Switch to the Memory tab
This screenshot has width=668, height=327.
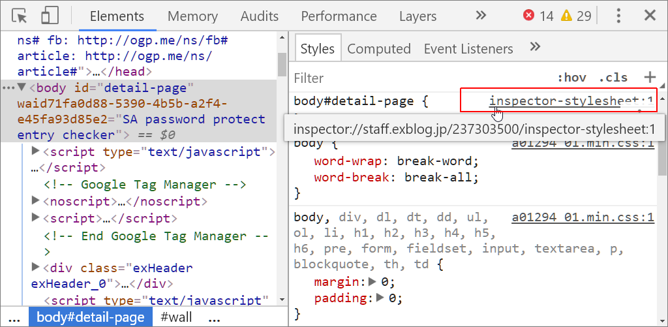[x=192, y=16]
